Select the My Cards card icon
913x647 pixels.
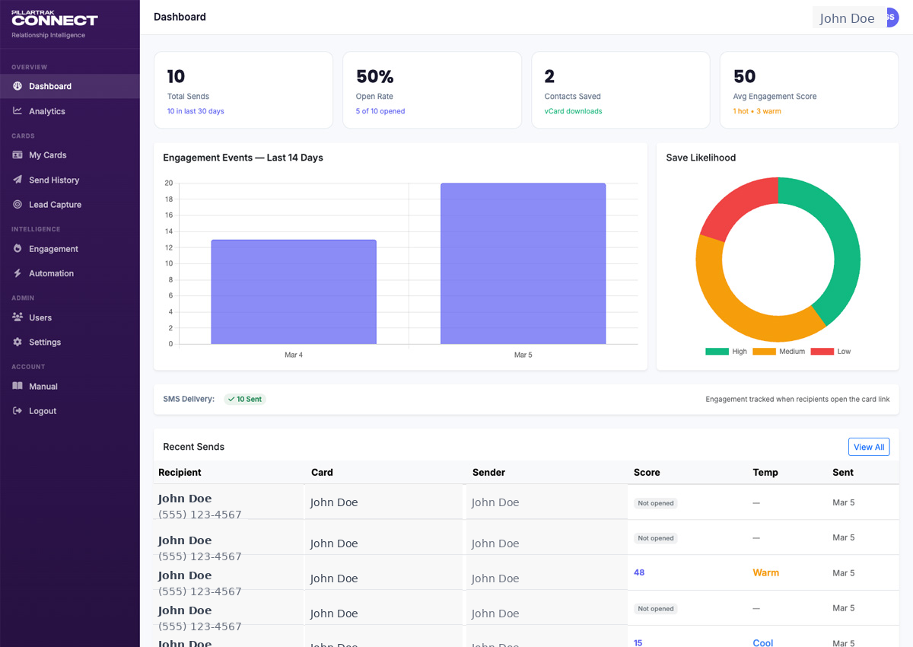18,155
